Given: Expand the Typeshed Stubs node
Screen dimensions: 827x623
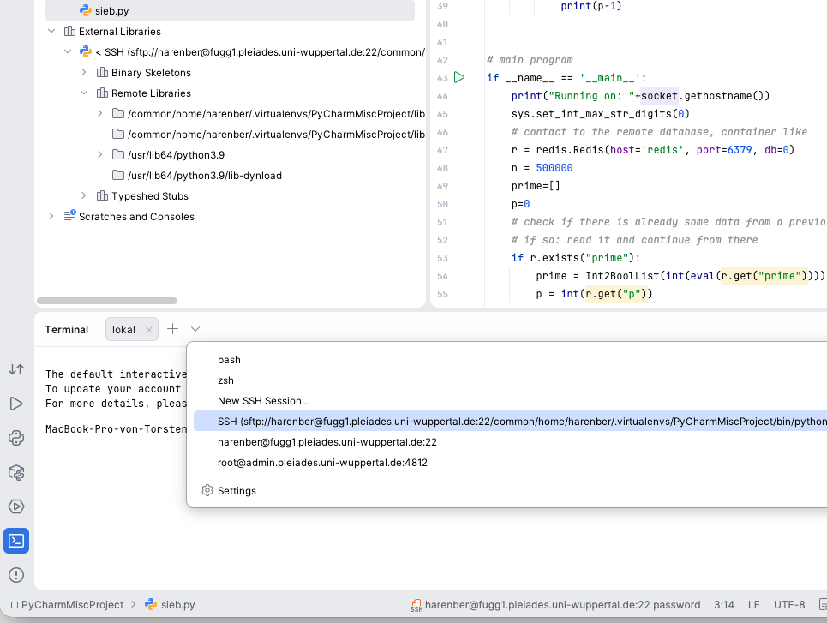Looking at the screenshot, I should (x=84, y=196).
